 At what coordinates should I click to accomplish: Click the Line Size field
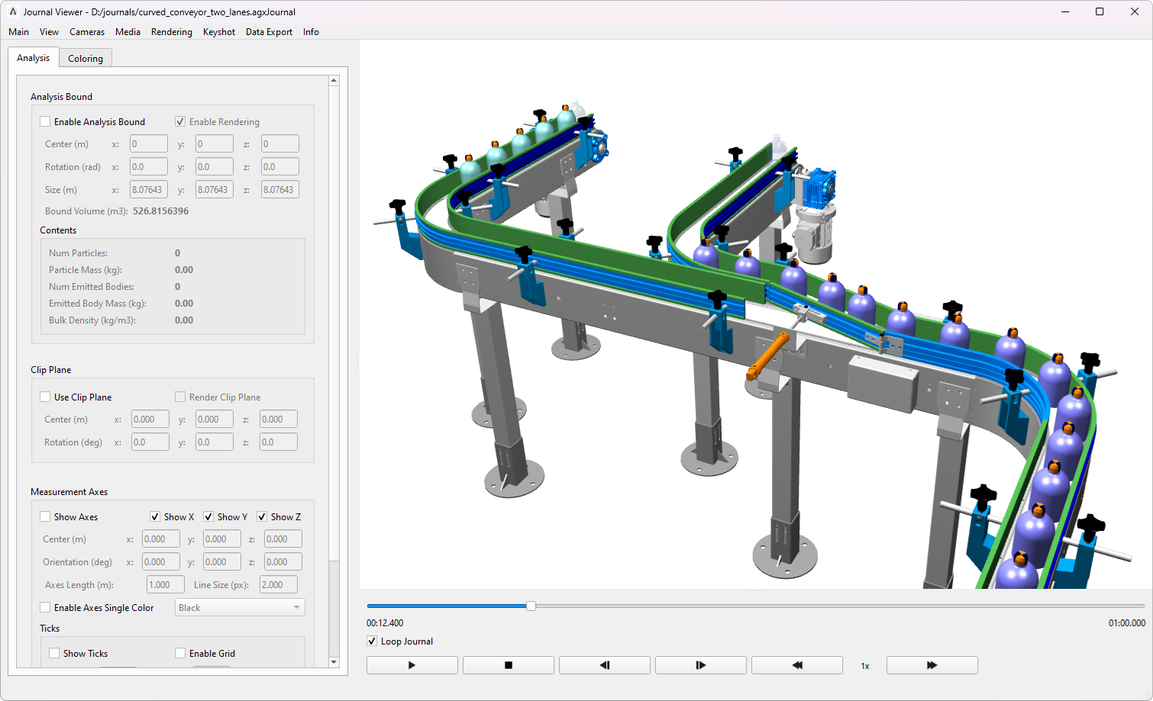click(x=278, y=584)
